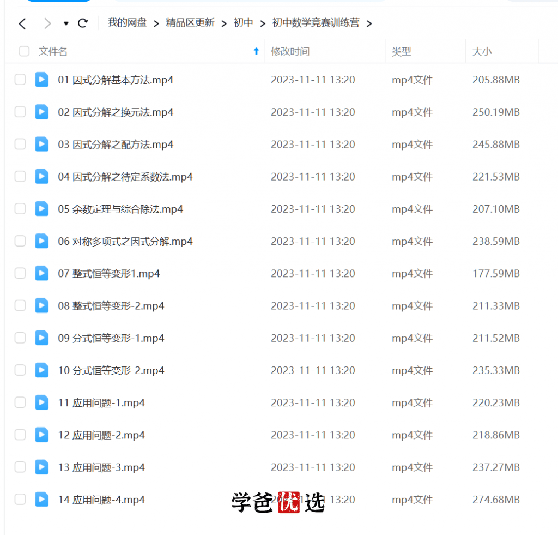Click video icon of 10 分式恒等变形-2.mp4

pyautogui.click(x=42, y=370)
